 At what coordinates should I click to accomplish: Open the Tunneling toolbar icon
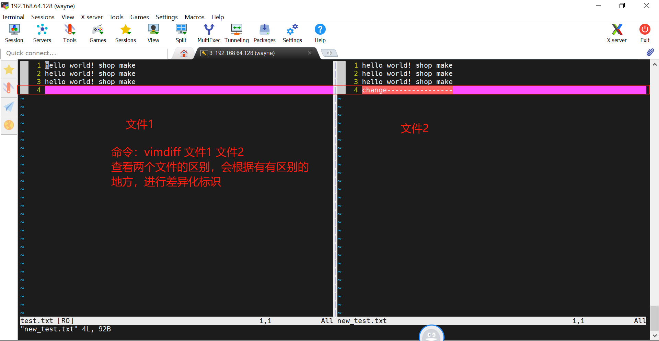click(x=237, y=33)
